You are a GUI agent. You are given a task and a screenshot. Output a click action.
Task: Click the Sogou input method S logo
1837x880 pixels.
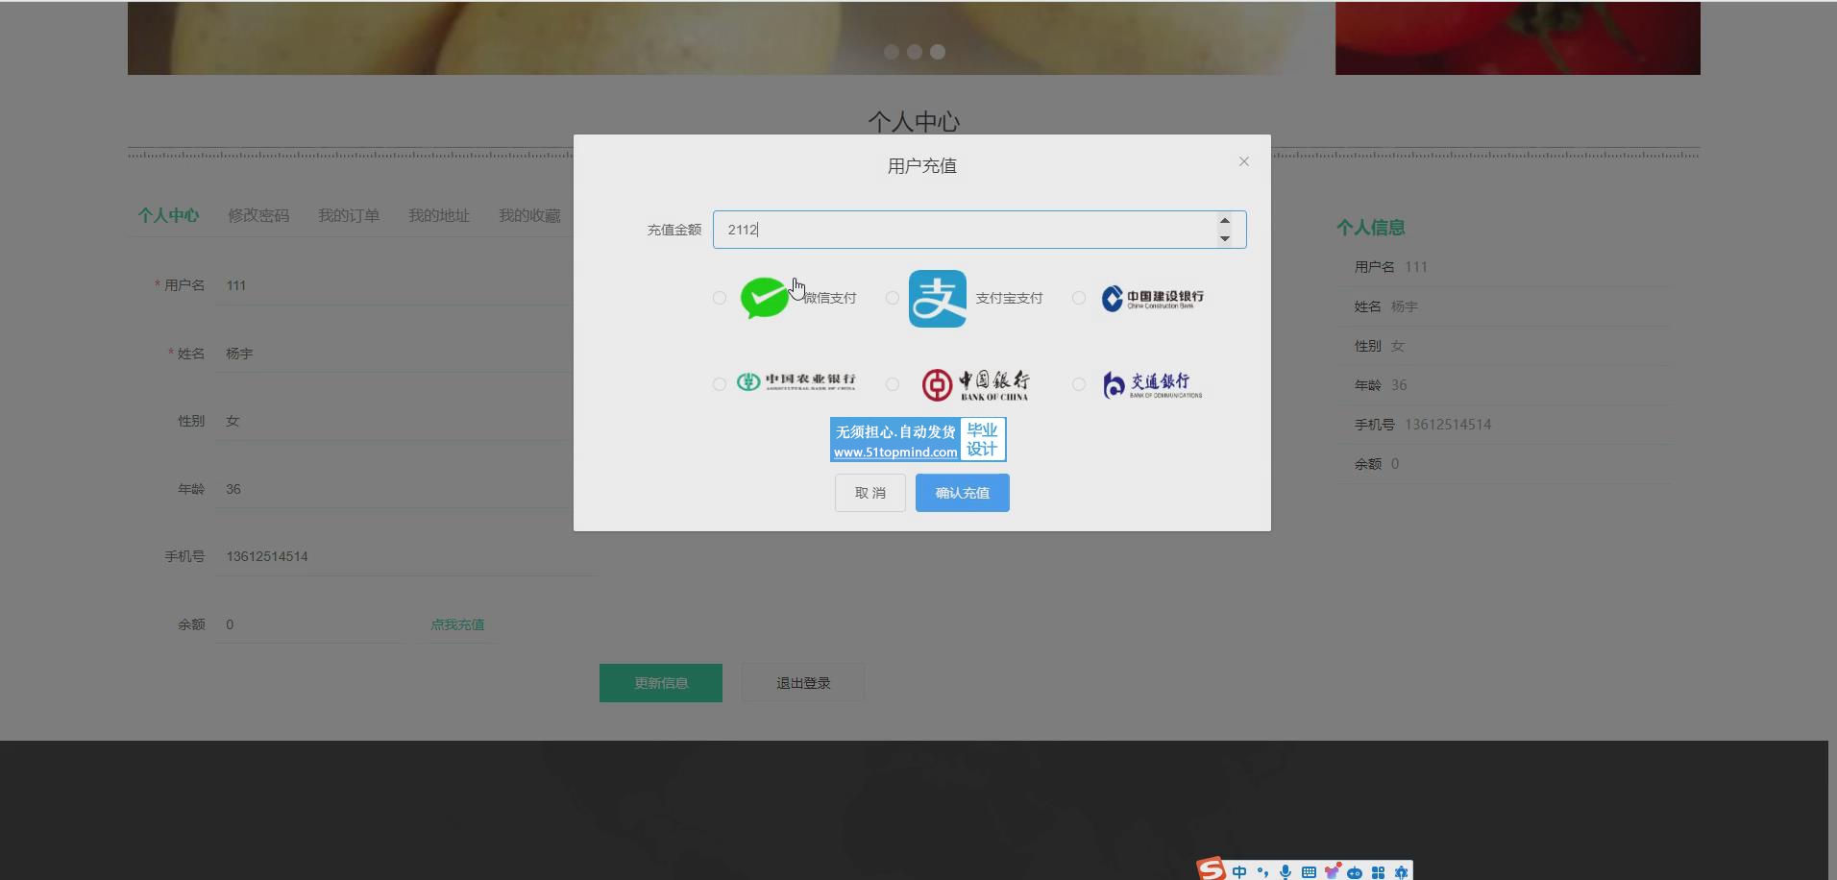coord(1212,869)
